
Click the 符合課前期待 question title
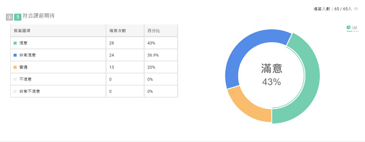tap(38, 16)
